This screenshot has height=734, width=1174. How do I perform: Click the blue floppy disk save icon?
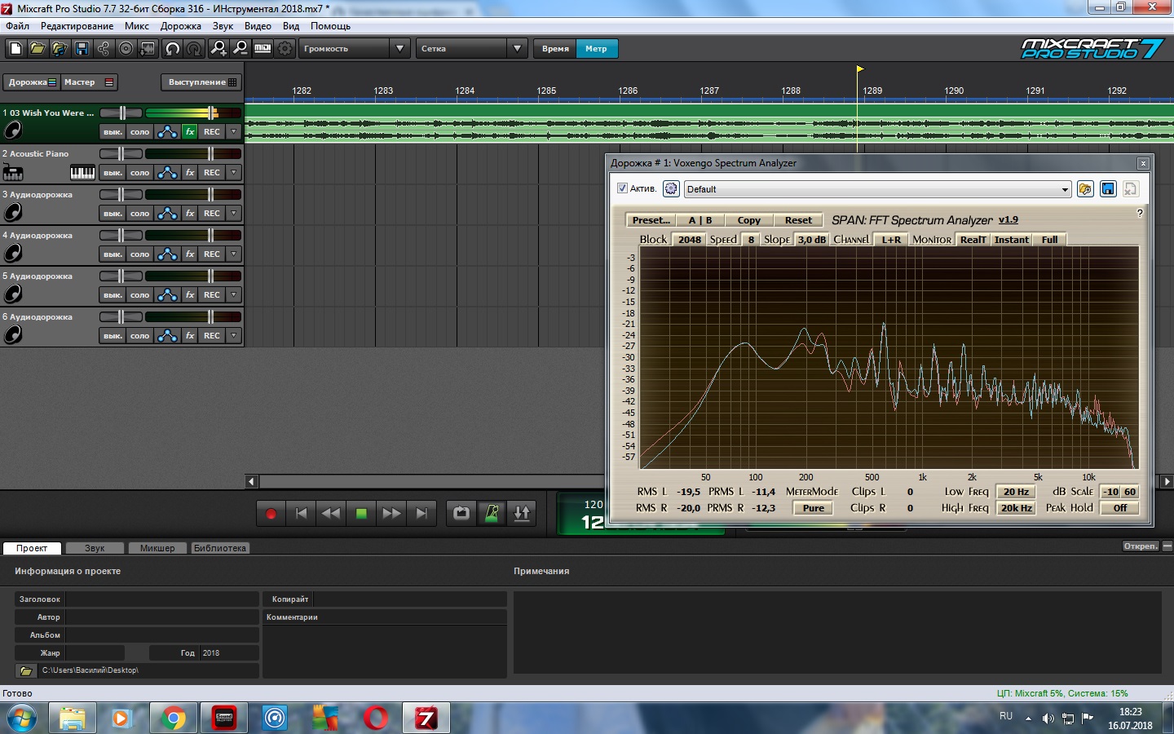coord(82,49)
